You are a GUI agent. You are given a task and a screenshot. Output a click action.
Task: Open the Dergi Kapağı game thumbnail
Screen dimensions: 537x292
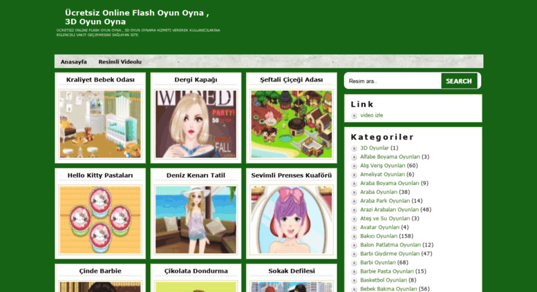(x=196, y=124)
